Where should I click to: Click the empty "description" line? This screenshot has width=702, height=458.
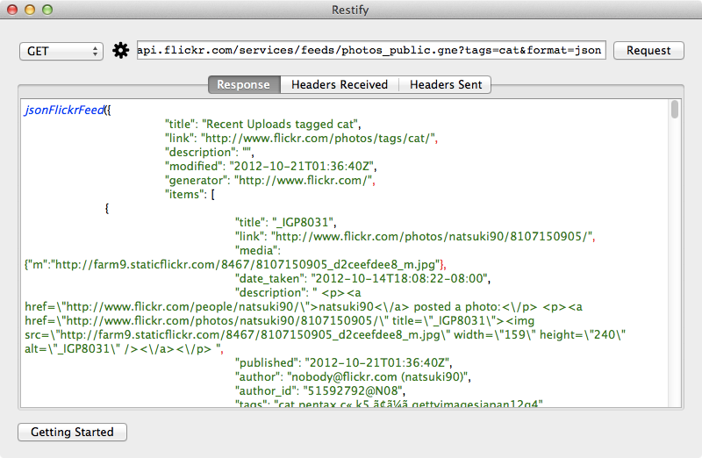point(209,152)
